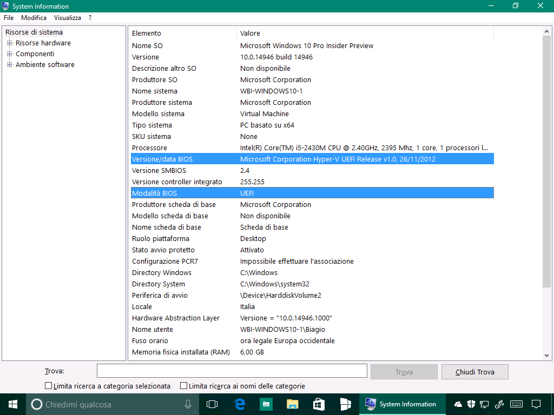Viewport: 554px width, 415px height.
Task: Open the Visualizza menu
Action: click(x=68, y=18)
